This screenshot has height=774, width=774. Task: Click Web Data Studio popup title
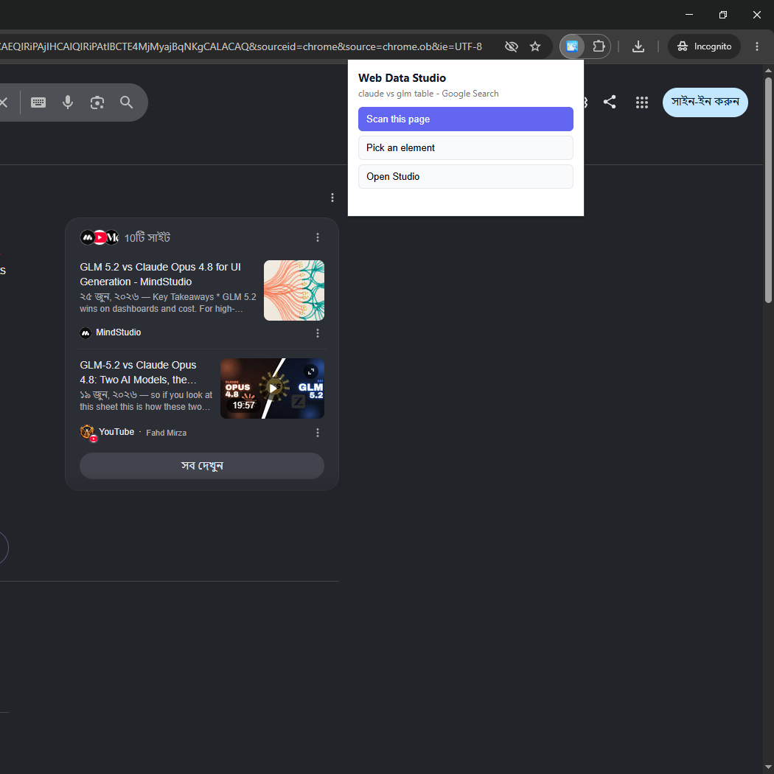click(402, 78)
